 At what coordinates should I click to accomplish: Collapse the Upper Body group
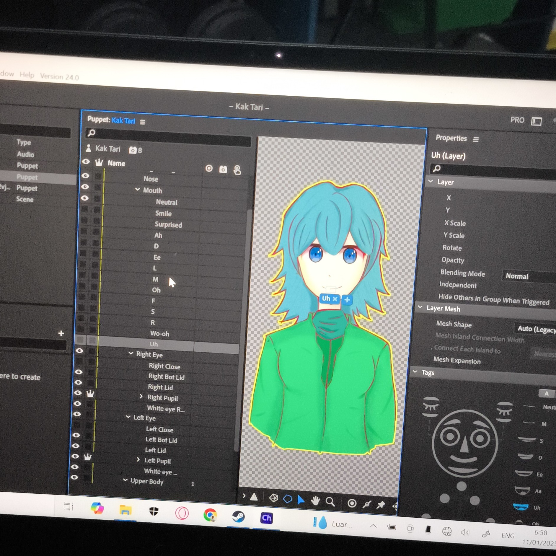(125, 480)
